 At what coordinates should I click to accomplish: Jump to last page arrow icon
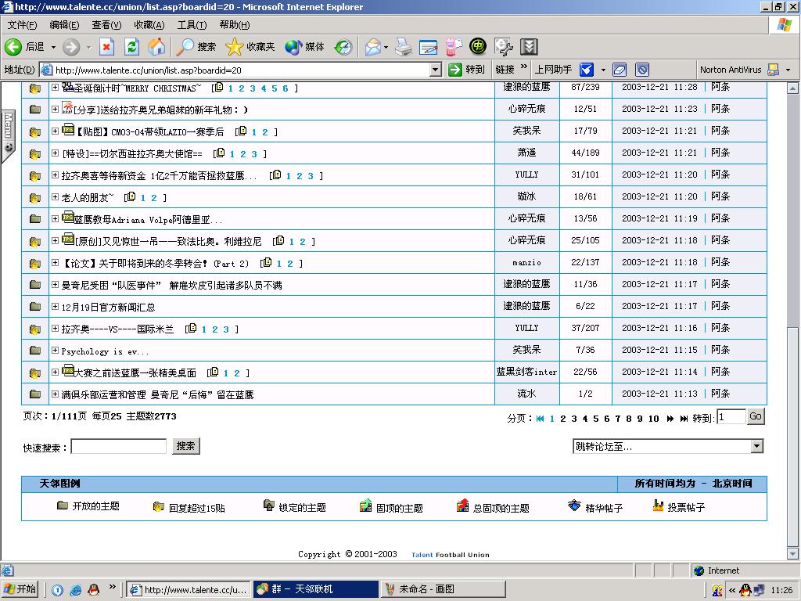click(x=684, y=419)
